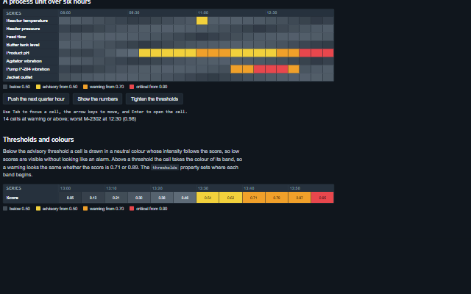The height and width of the screenshot is (294, 471).
Task: Click the Score cell showing 0.38
Action: (x=162, y=198)
